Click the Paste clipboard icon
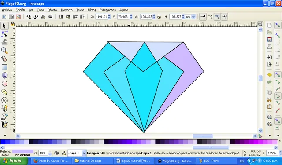The height and width of the screenshot is (165, 282). 269,106
